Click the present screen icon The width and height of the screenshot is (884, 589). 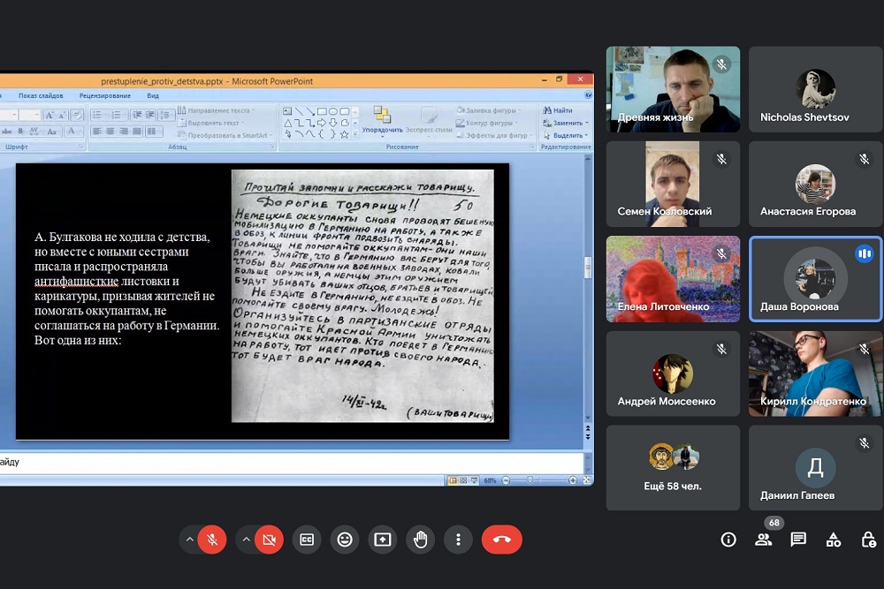coord(383,539)
